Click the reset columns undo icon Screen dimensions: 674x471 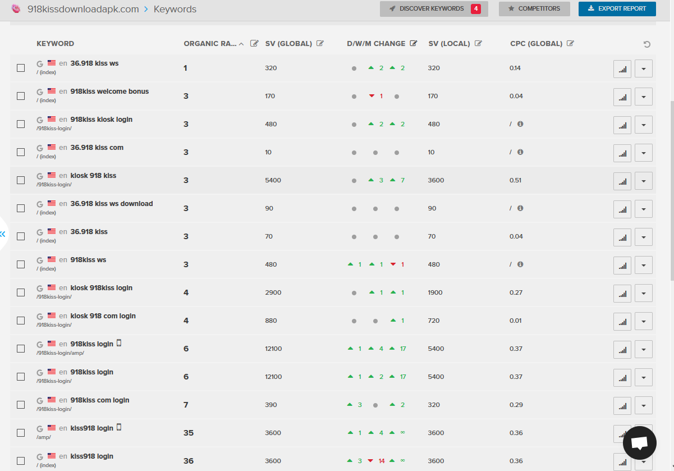tap(647, 44)
